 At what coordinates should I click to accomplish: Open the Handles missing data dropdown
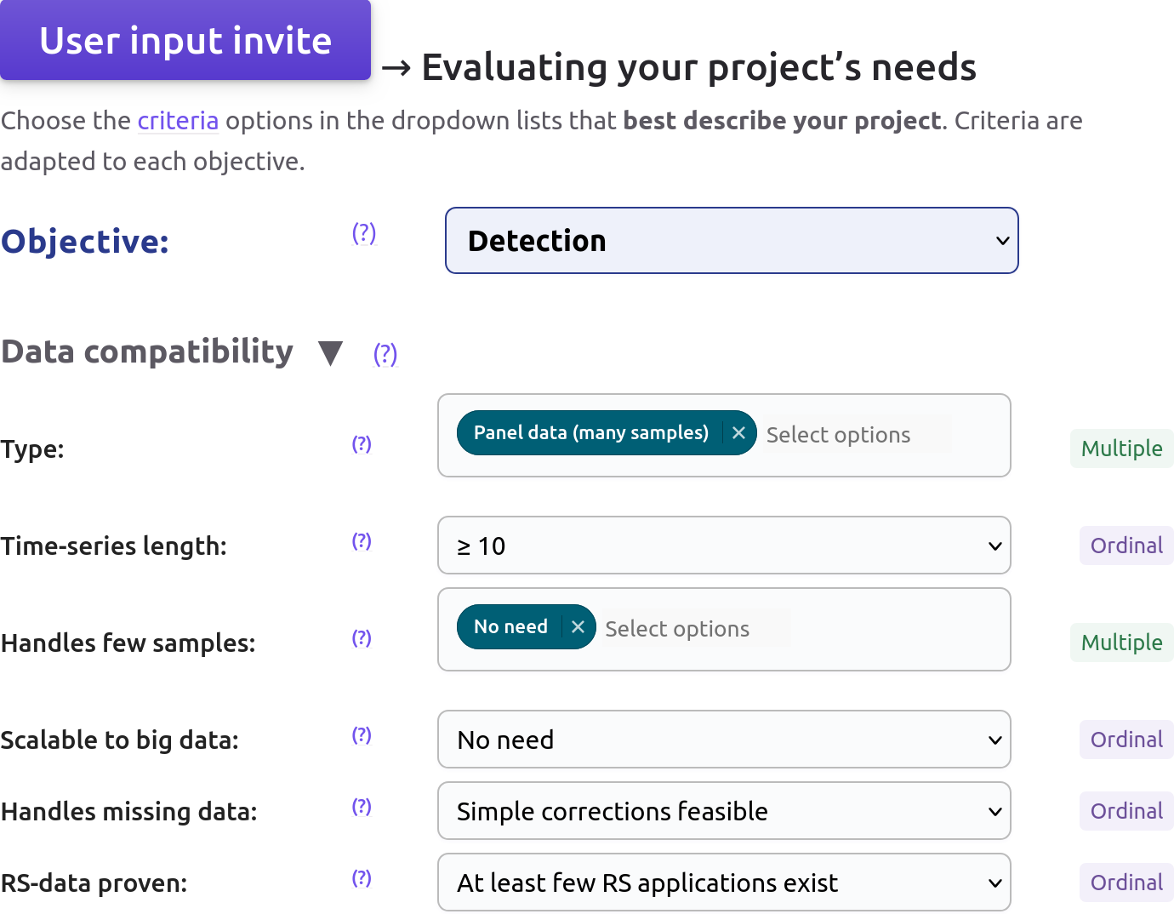point(724,811)
